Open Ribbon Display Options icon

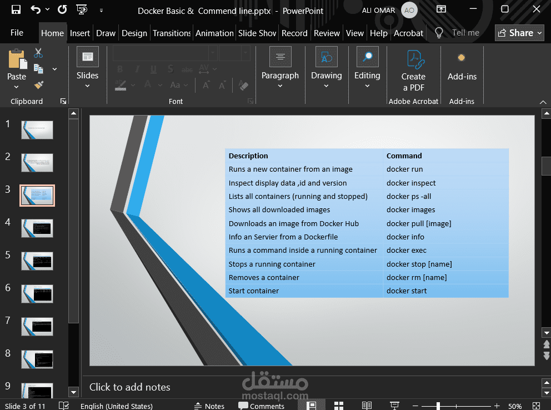(x=441, y=9)
